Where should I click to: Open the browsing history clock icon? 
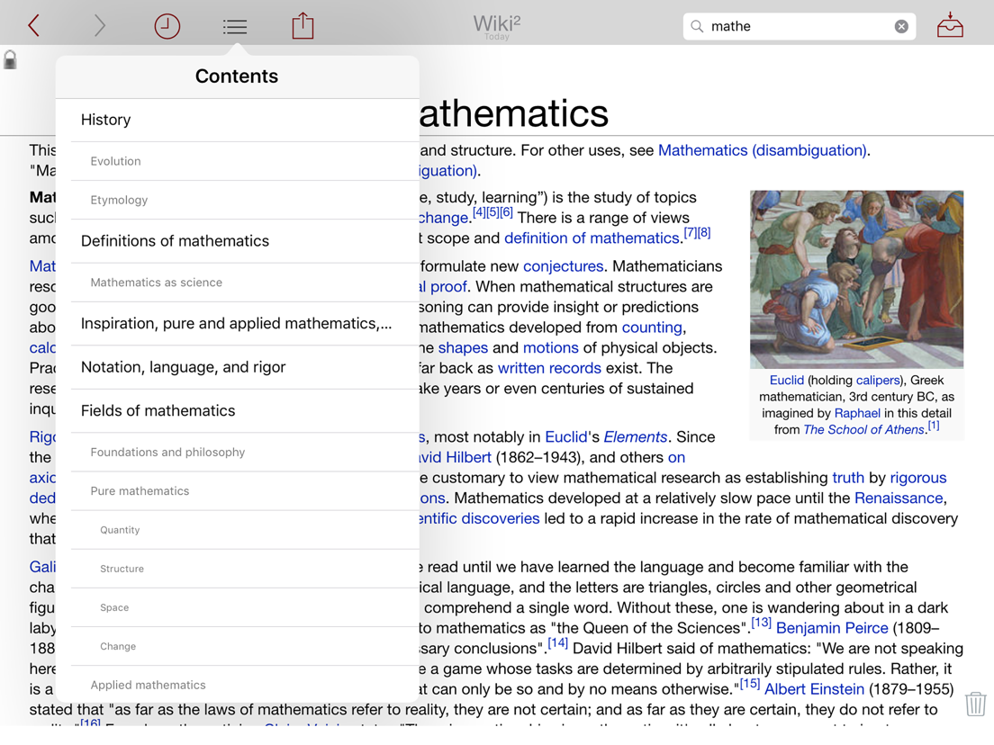167,26
